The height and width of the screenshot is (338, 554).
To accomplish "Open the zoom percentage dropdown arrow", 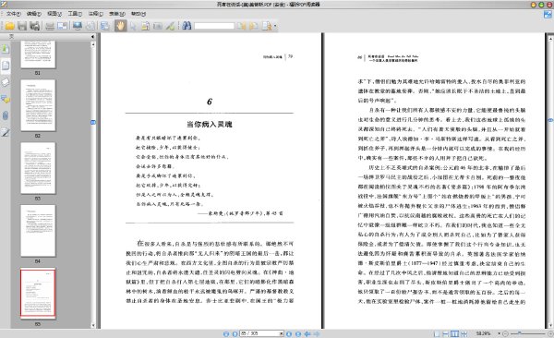I will pyautogui.click(x=499, y=333).
